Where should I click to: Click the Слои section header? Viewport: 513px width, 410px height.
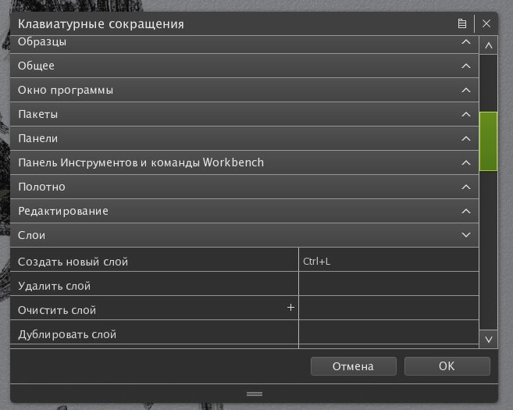[244, 235]
